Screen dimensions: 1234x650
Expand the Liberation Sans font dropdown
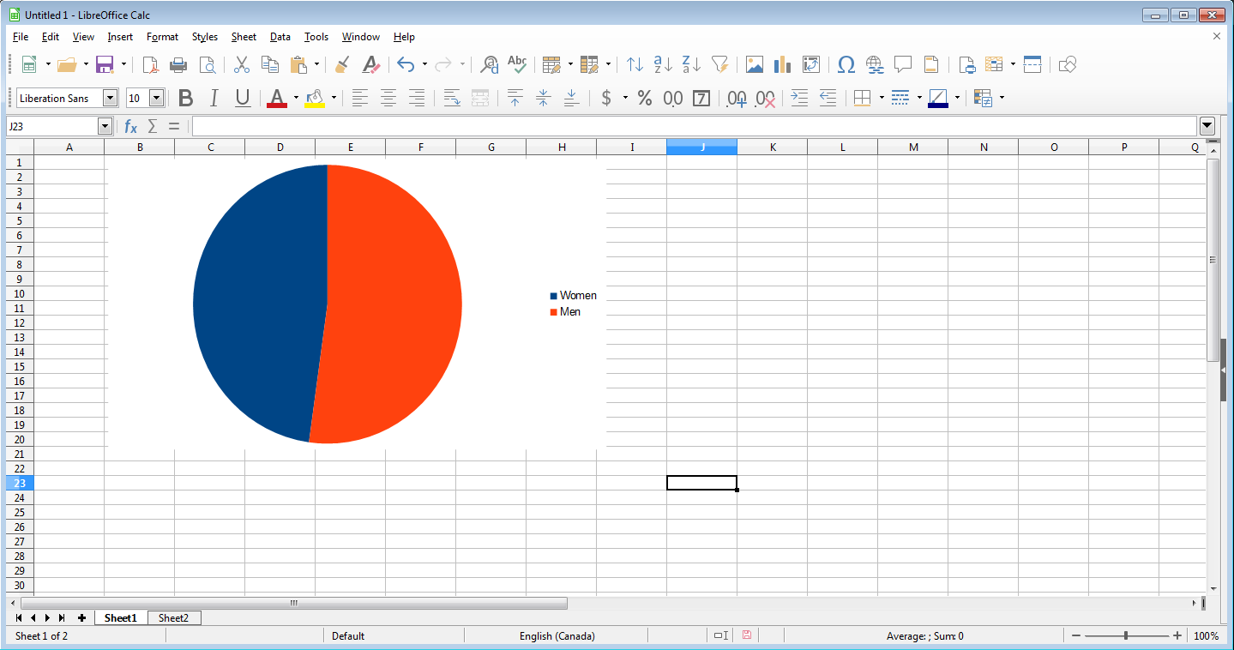click(110, 98)
